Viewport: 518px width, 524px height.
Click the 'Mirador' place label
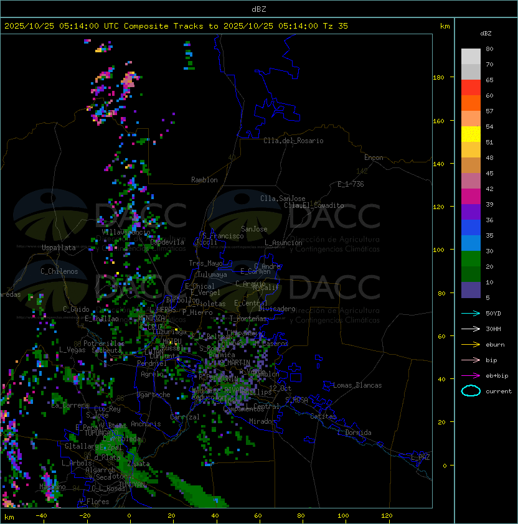(263, 421)
